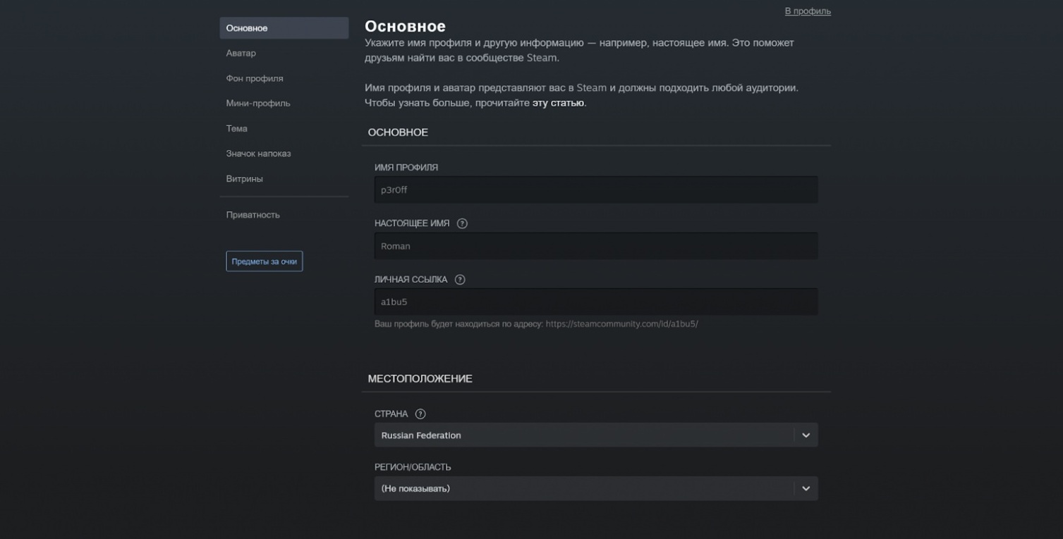Focus the Настоящее имя field with Roman
Image resolution: width=1063 pixels, height=539 pixels.
pyautogui.click(x=596, y=246)
